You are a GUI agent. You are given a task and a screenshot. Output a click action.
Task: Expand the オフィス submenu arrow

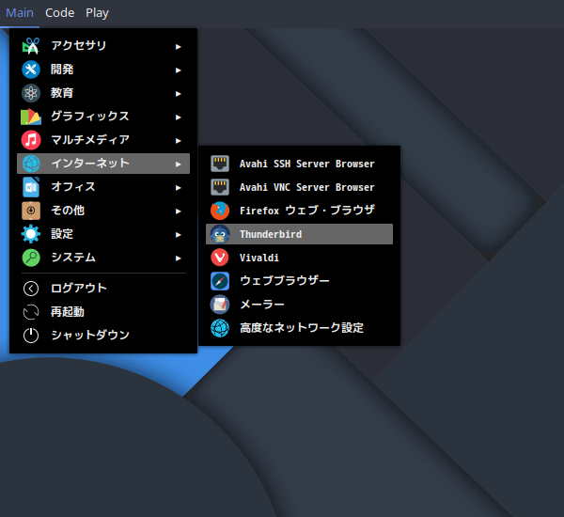click(178, 188)
